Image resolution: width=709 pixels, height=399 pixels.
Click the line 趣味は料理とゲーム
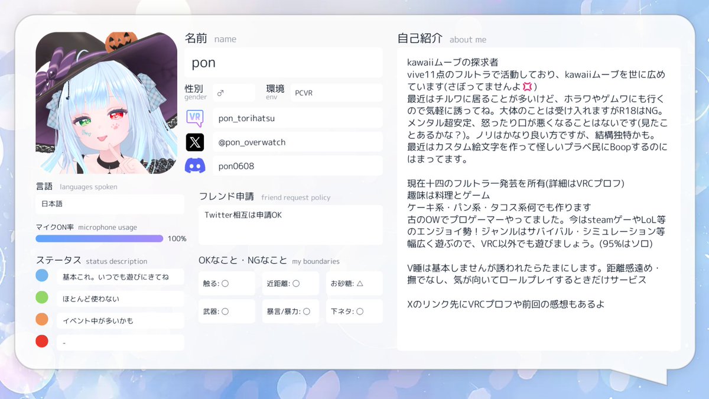pyautogui.click(x=449, y=195)
